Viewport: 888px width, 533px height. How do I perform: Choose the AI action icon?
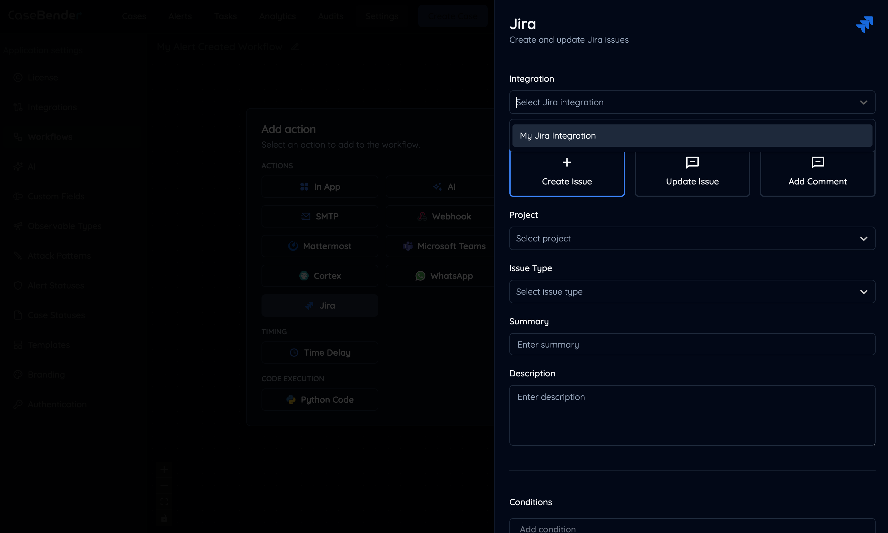(446, 186)
